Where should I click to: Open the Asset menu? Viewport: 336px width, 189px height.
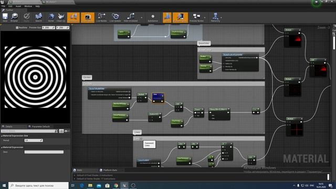pos(18,6)
